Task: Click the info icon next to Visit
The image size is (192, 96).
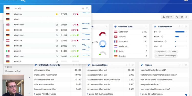Action: [x=161, y=46]
